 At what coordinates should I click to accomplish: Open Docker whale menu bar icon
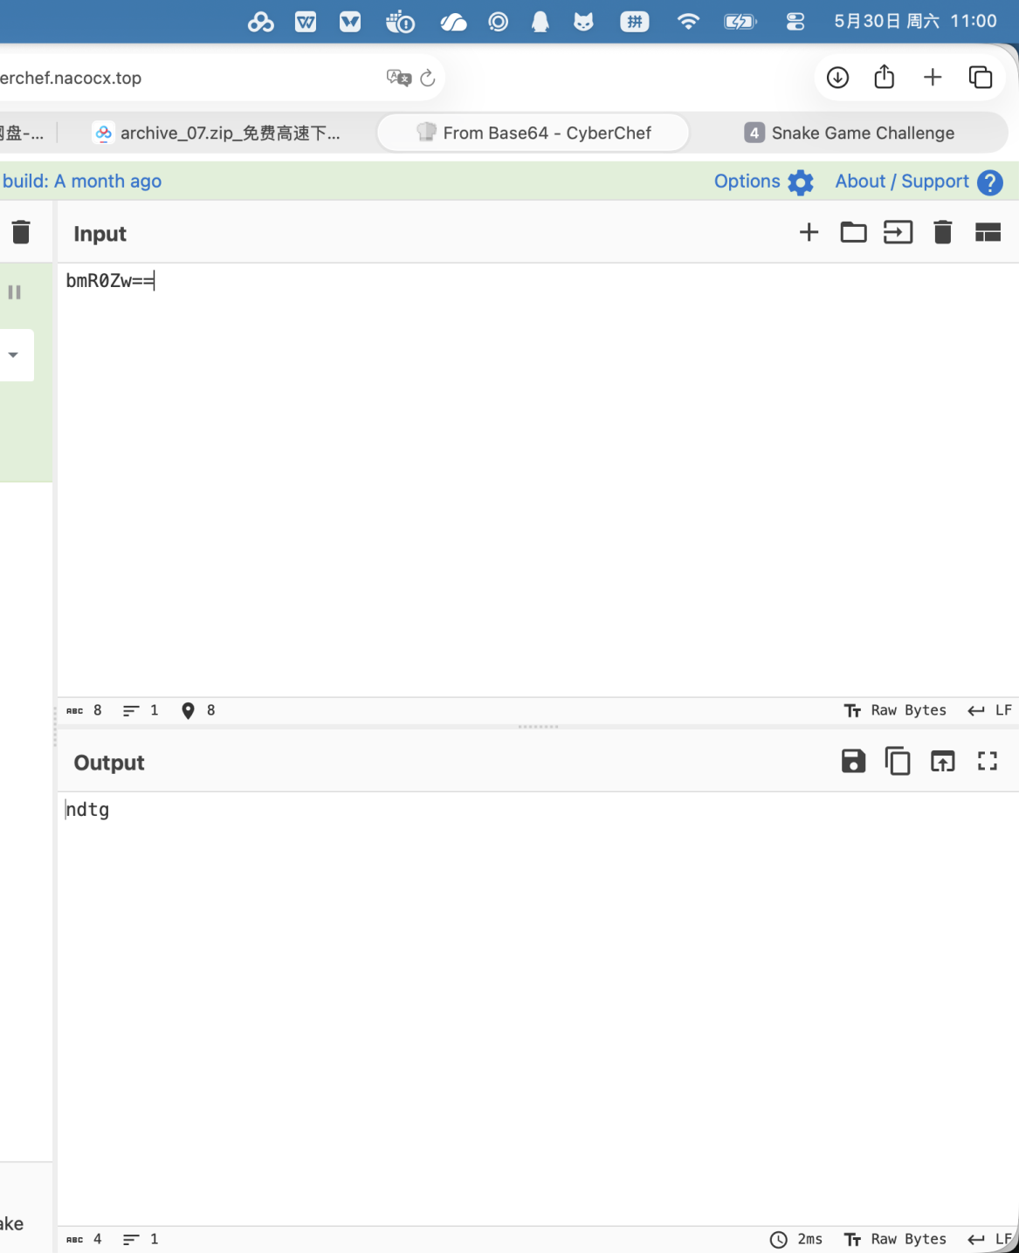(400, 21)
